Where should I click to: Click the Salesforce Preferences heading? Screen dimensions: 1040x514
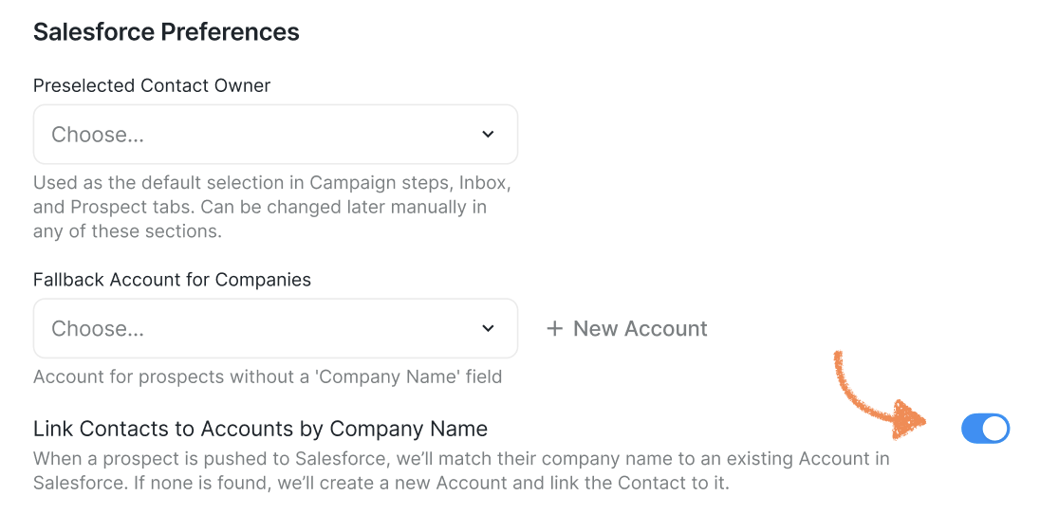point(166,32)
